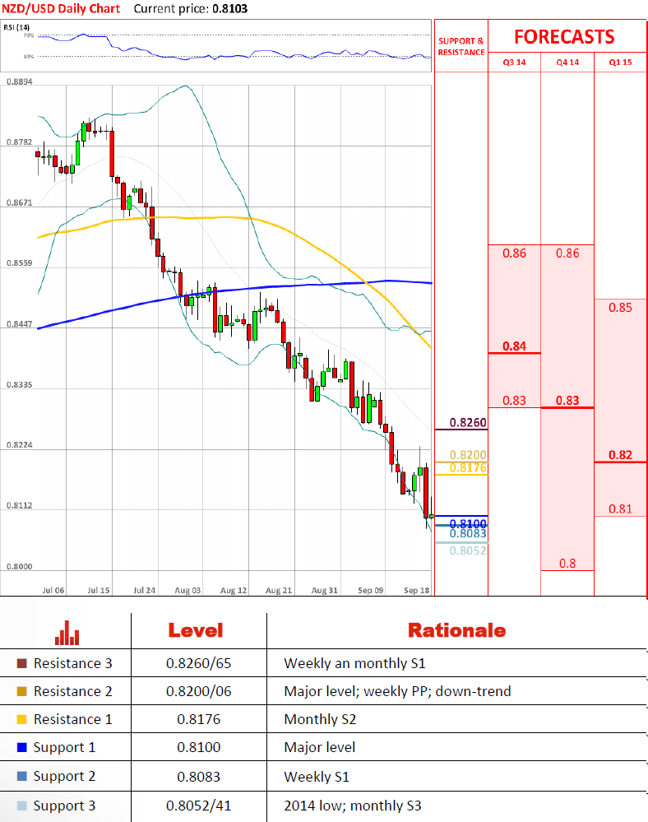Screen dimensions: 648x822
Task: Click the Resistance 1 yellow color swatch
Action: (x=22, y=719)
